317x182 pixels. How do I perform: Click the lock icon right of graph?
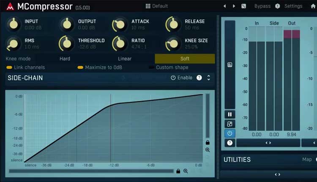point(208,143)
